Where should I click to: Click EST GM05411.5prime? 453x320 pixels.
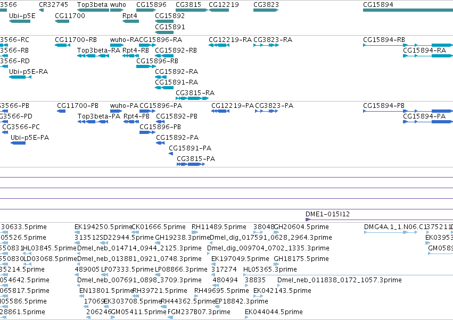pyautogui.click(x=113, y=317)
